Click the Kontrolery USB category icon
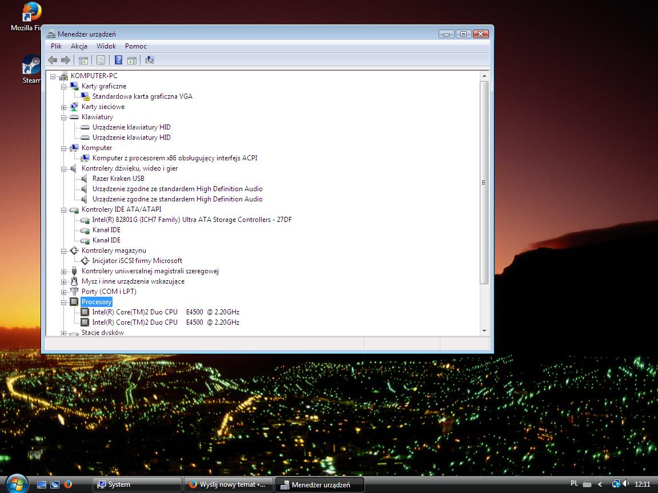 (x=74, y=271)
